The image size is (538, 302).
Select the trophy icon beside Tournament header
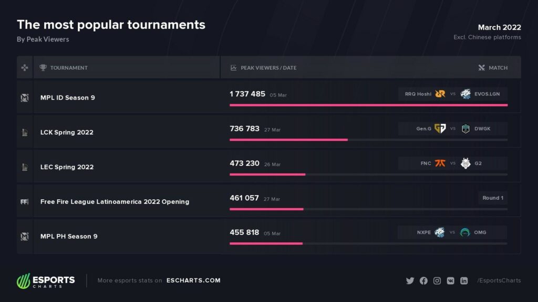[43, 68]
